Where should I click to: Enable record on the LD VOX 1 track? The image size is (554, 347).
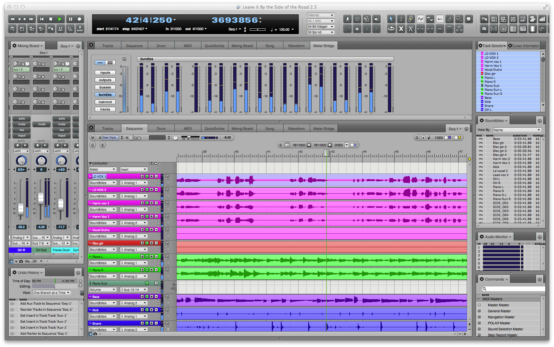(x=151, y=176)
